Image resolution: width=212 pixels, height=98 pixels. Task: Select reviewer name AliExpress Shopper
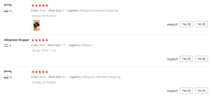[17, 40]
